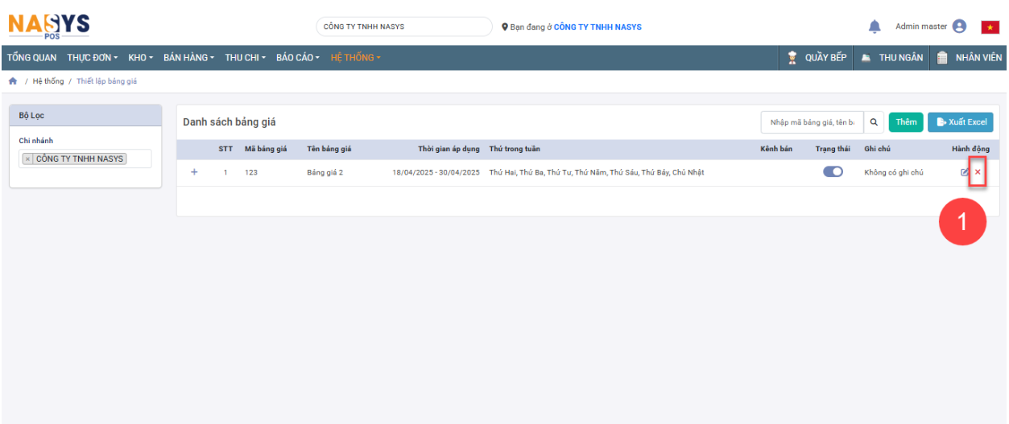
Task: Click the search magnifier icon
Action: coord(874,122)
